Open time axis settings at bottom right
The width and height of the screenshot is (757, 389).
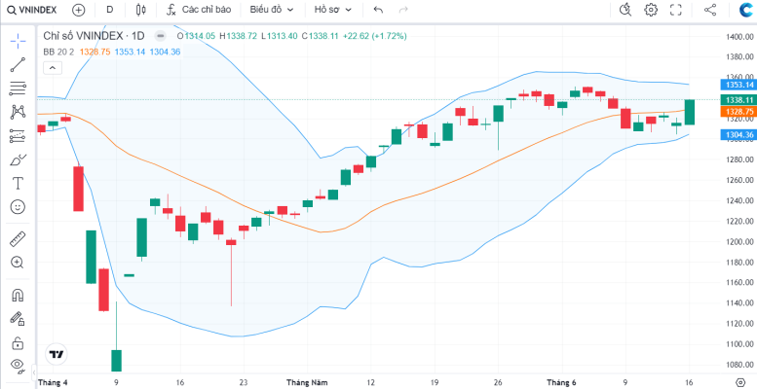pos(740,382)
